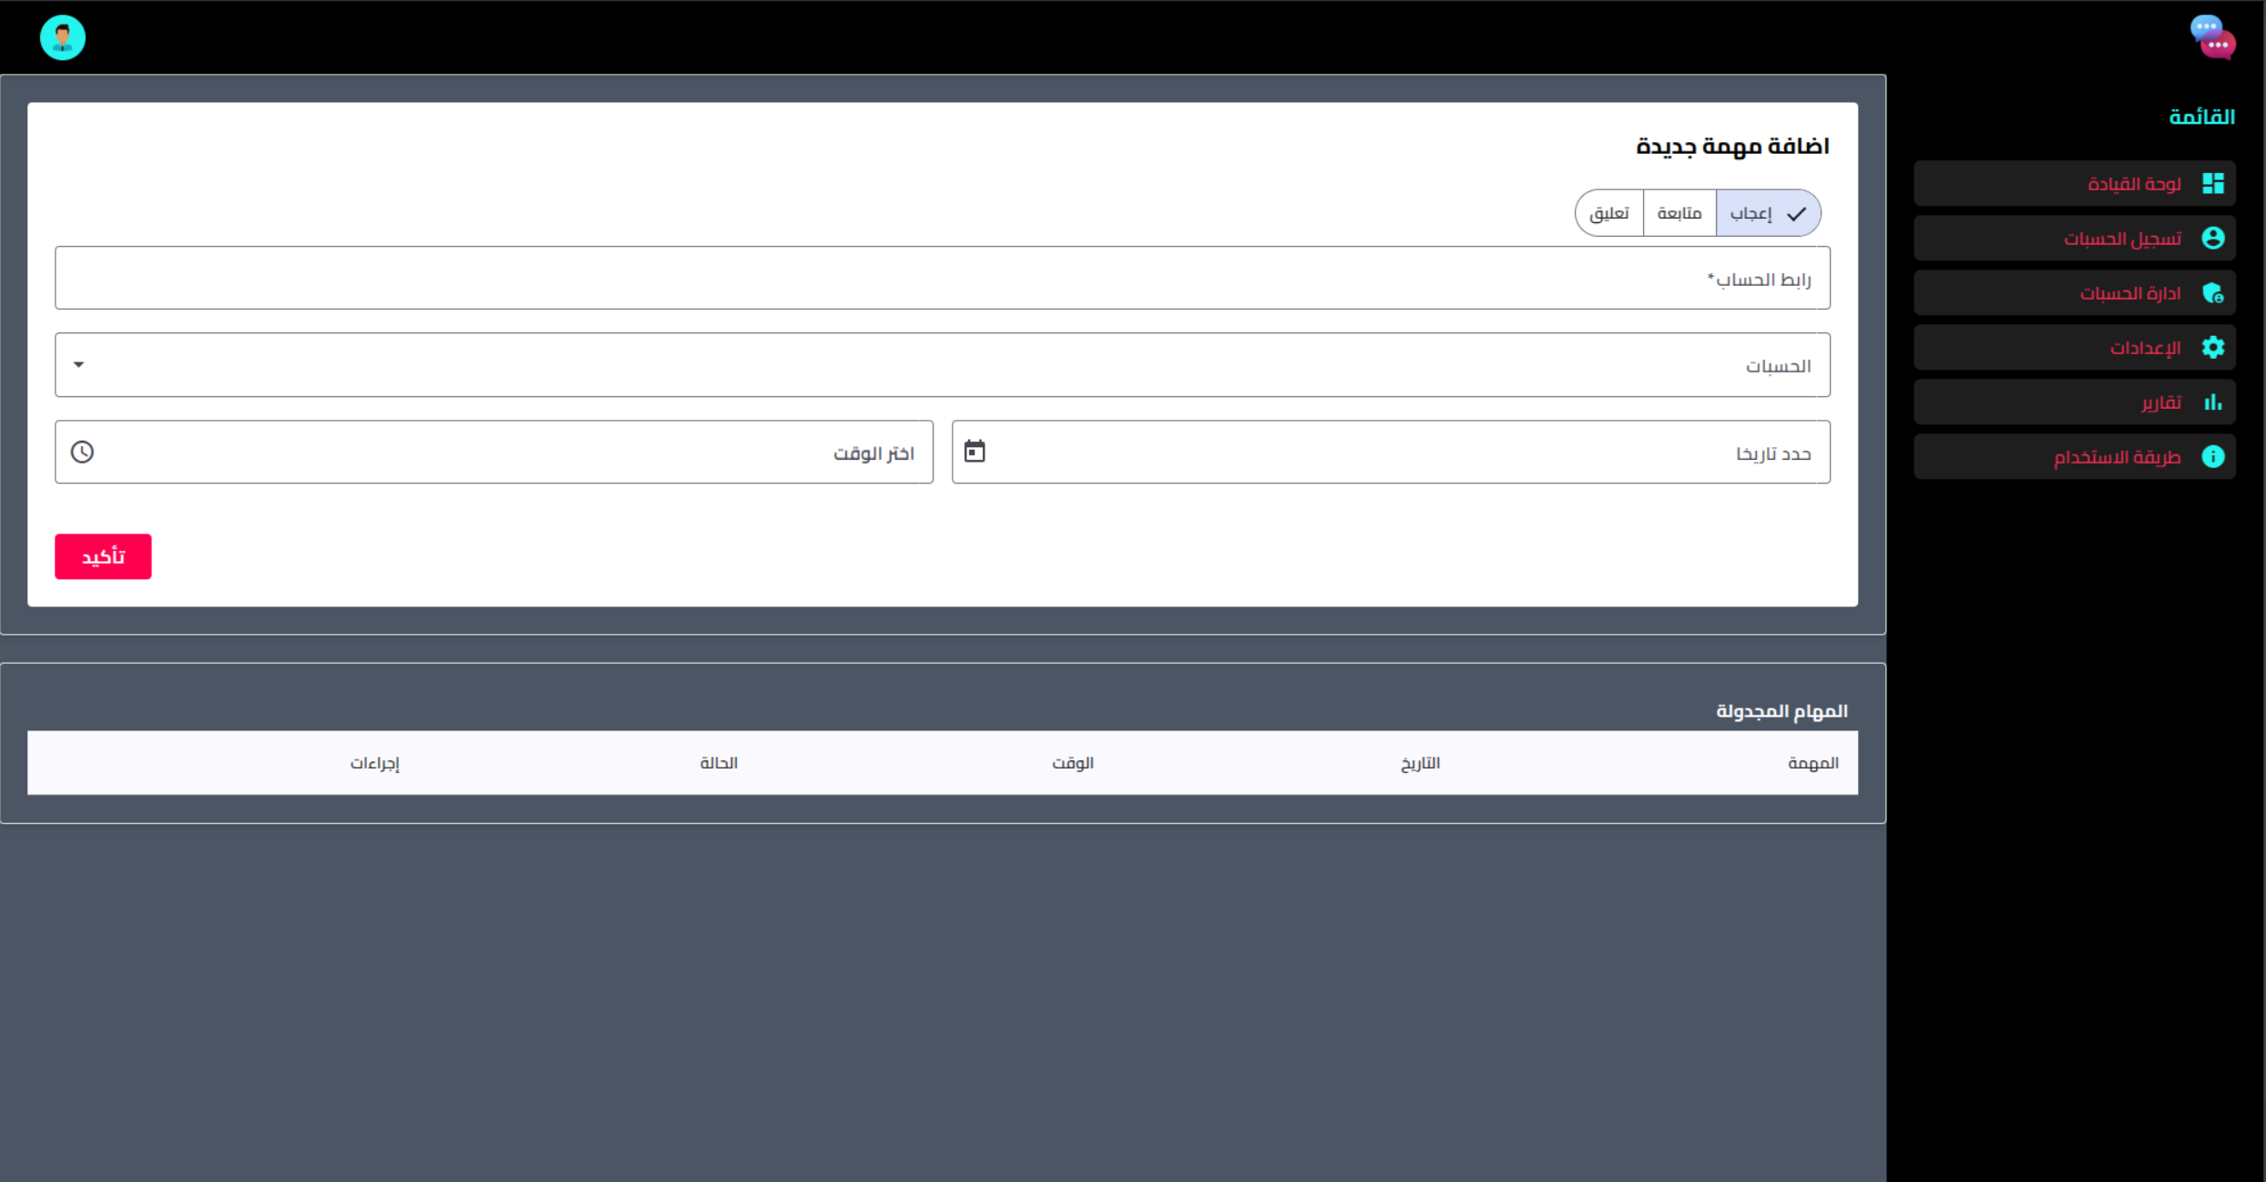Click the red تأكيد confirm button

[x=103, y=556]
